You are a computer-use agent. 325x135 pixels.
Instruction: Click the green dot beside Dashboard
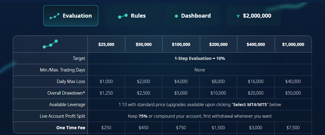[x=176, y=16]
